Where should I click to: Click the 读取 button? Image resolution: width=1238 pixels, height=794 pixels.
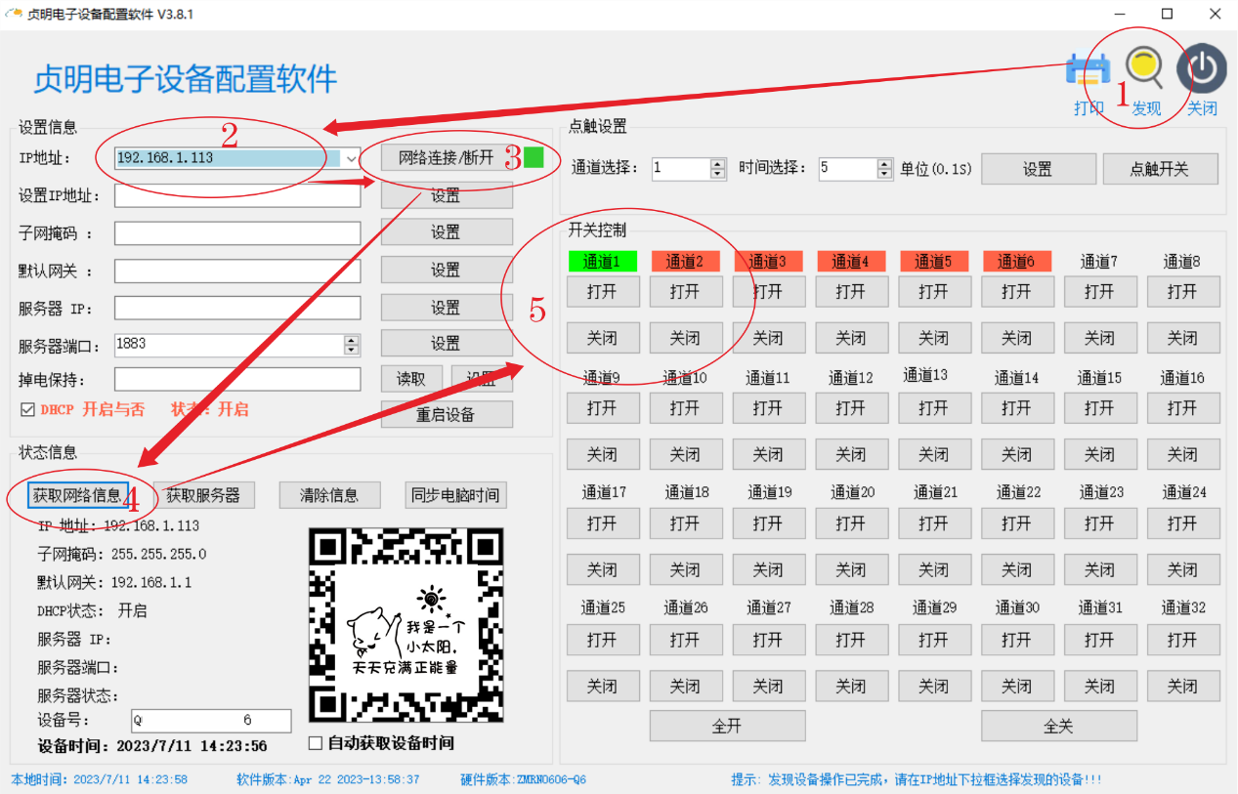411,379
